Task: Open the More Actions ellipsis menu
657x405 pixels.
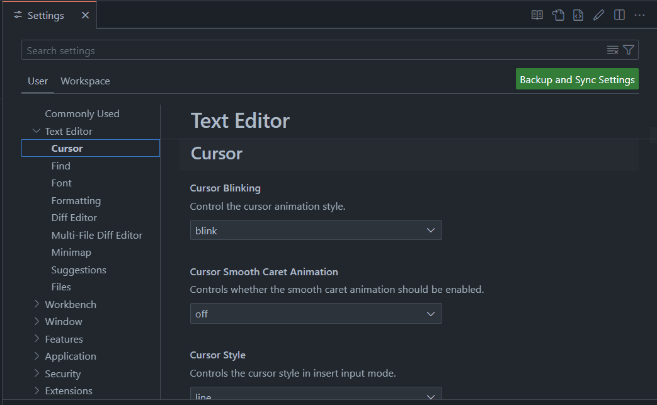Action: click(x=640, y=15)
